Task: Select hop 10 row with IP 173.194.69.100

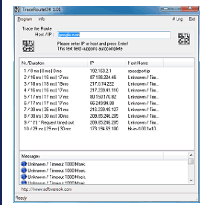Action: coord(92,129)
